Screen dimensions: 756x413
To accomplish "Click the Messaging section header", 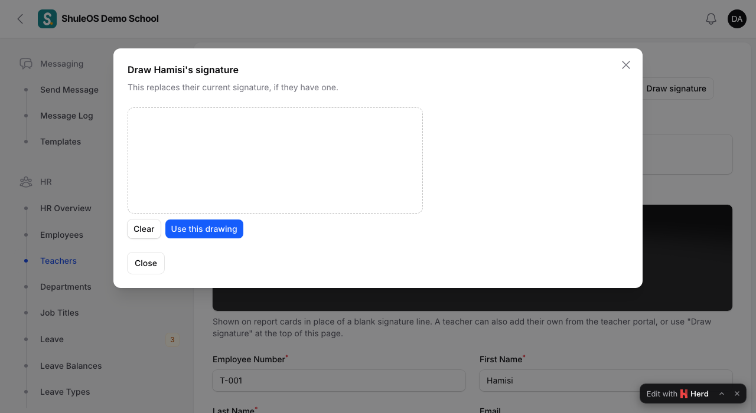I will point(61,64).
